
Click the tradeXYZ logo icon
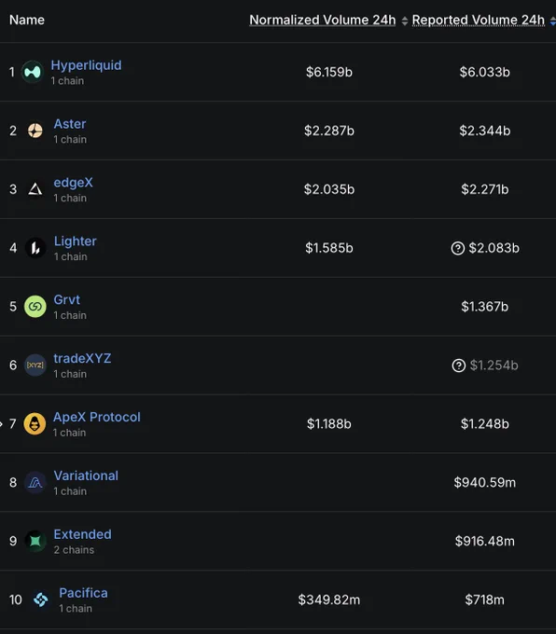point(35,365)
